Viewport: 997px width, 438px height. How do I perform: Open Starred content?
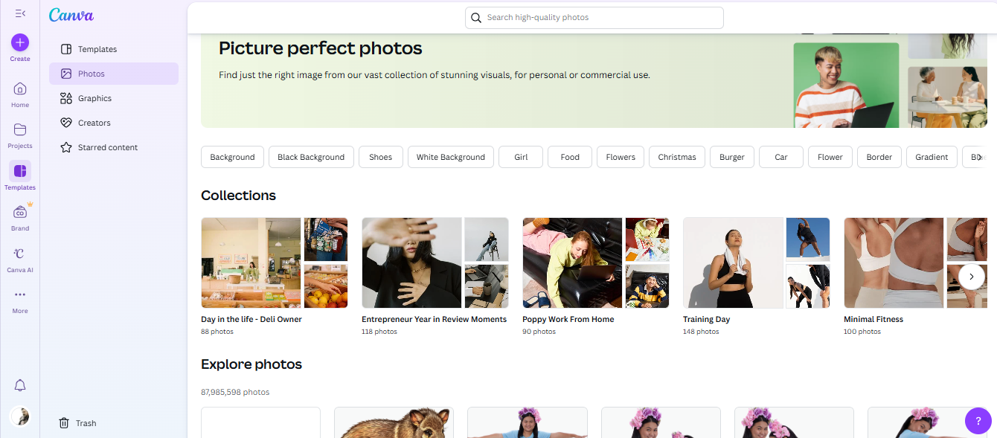106,146
